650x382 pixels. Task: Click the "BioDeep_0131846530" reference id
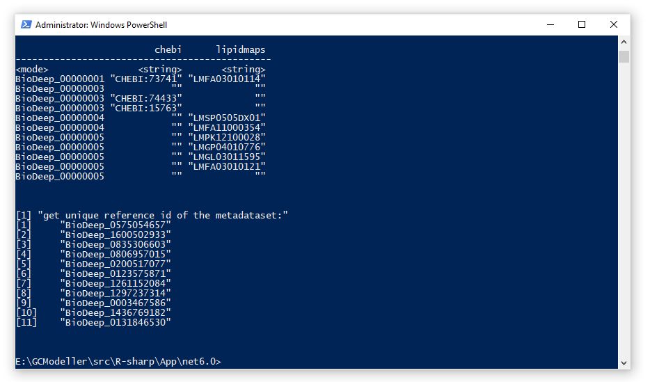(116, 322)
